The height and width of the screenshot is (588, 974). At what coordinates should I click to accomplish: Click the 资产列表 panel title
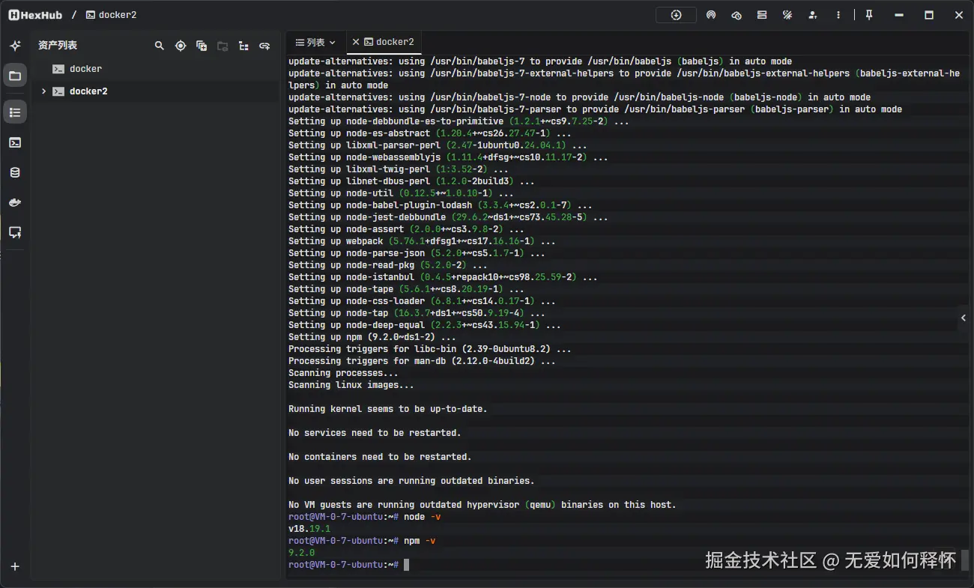click(58, 46)
